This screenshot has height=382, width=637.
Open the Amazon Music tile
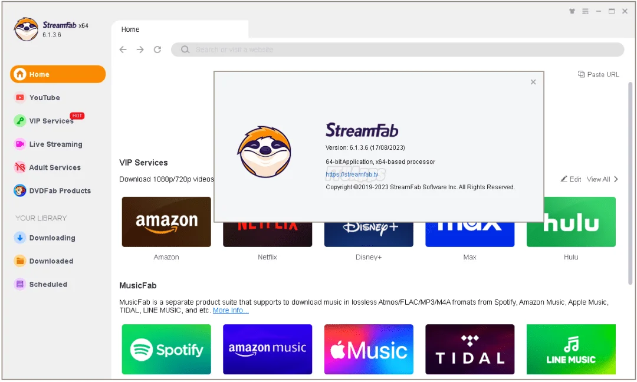point(267,349)
